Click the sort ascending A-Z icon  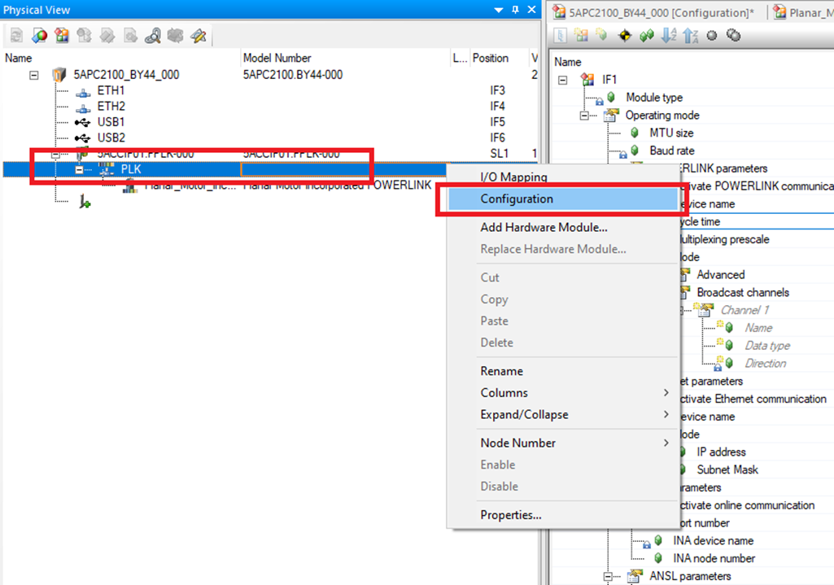[669, 36]
